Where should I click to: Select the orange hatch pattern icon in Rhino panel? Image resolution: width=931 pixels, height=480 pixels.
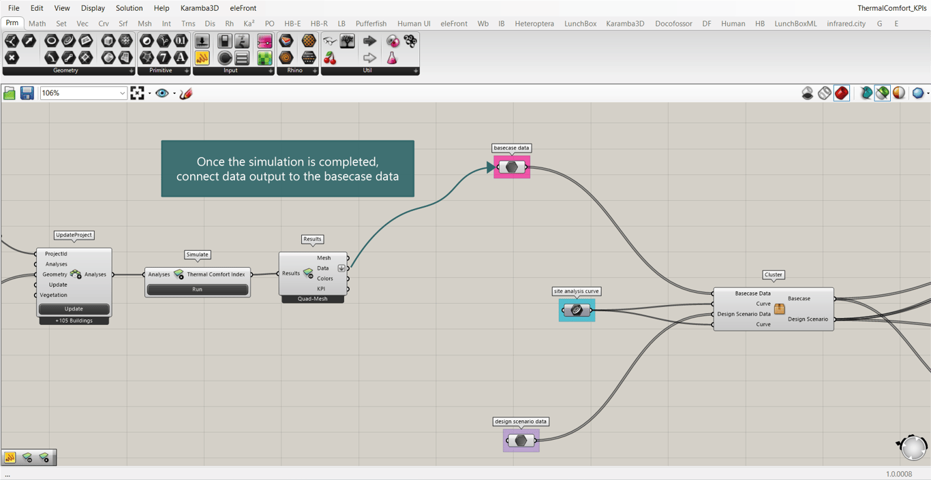(x=309, y=41)
